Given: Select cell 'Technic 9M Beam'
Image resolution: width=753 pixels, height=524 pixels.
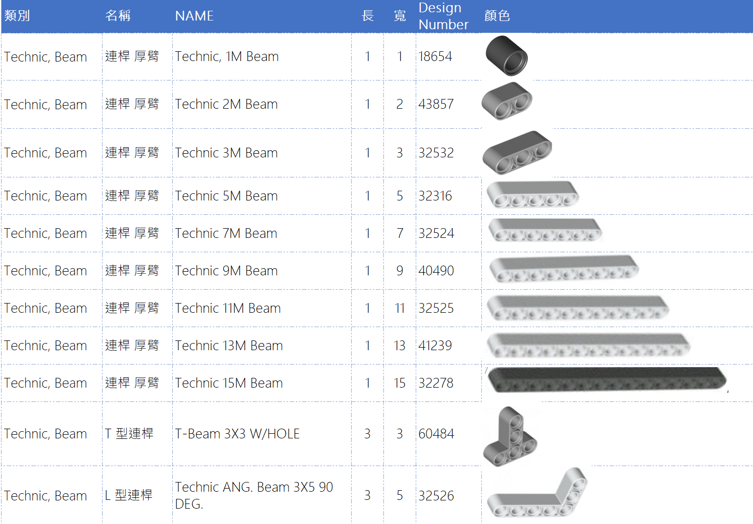Looking at the screenshot, I should [262, 271].
